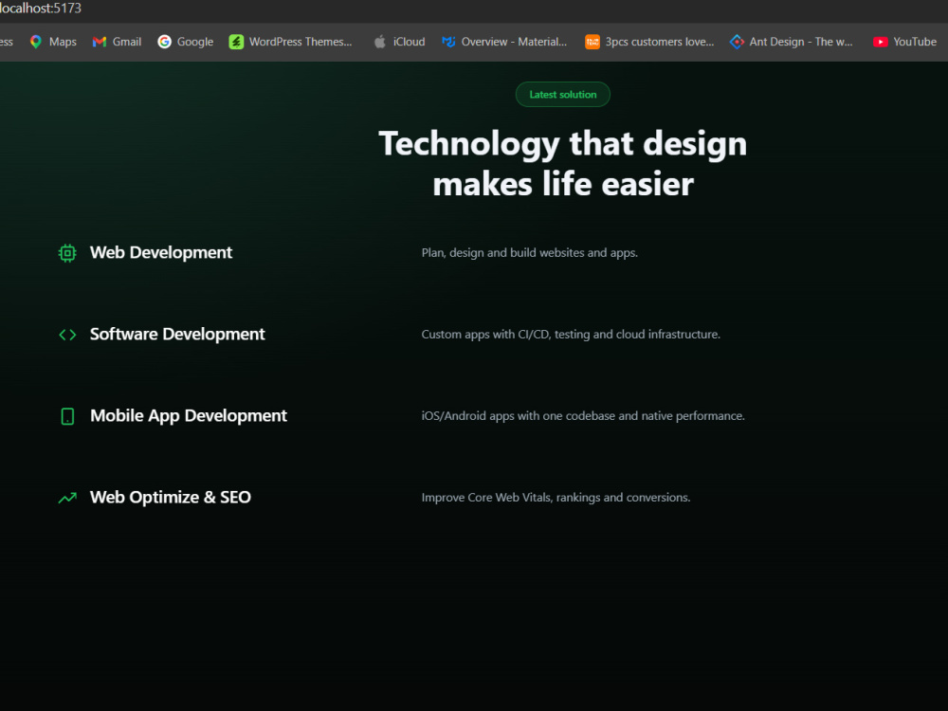Click the localhost:5173 address bar
Screen dimensions: 948x711
41,9
